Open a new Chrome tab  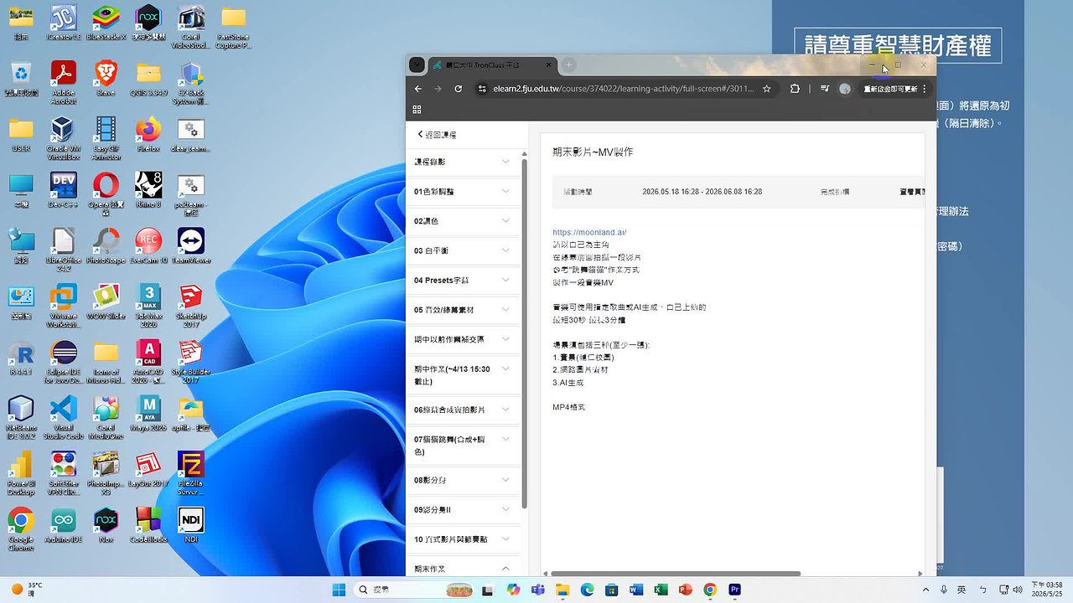click(x=568, y=65)
